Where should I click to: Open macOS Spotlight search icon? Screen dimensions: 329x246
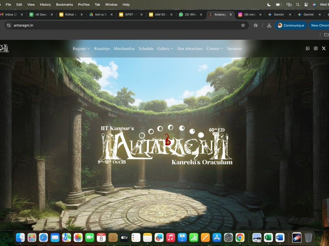[x=298, y=5]
